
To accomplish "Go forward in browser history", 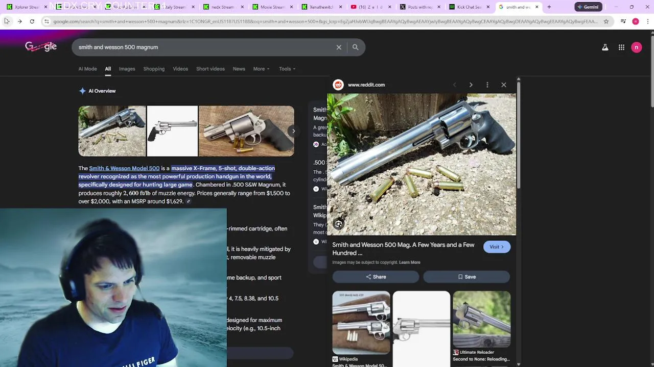I will [x=19, y=21].
